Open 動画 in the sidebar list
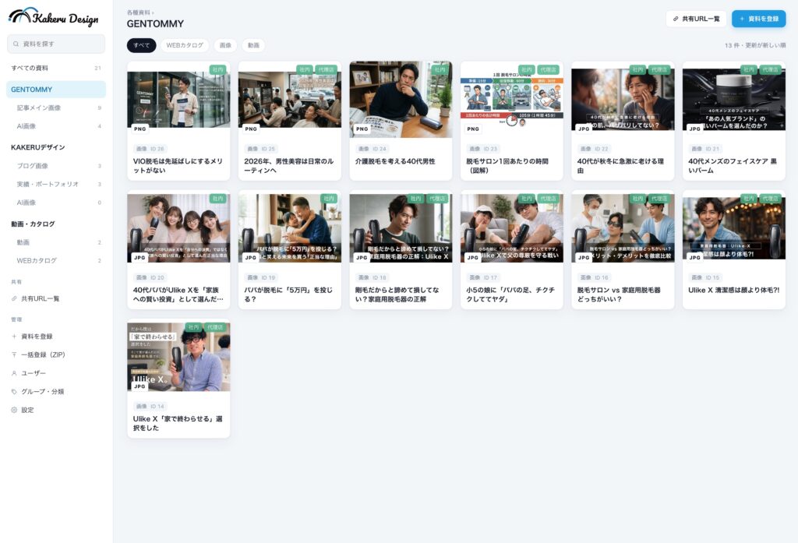 coord(56,242)
